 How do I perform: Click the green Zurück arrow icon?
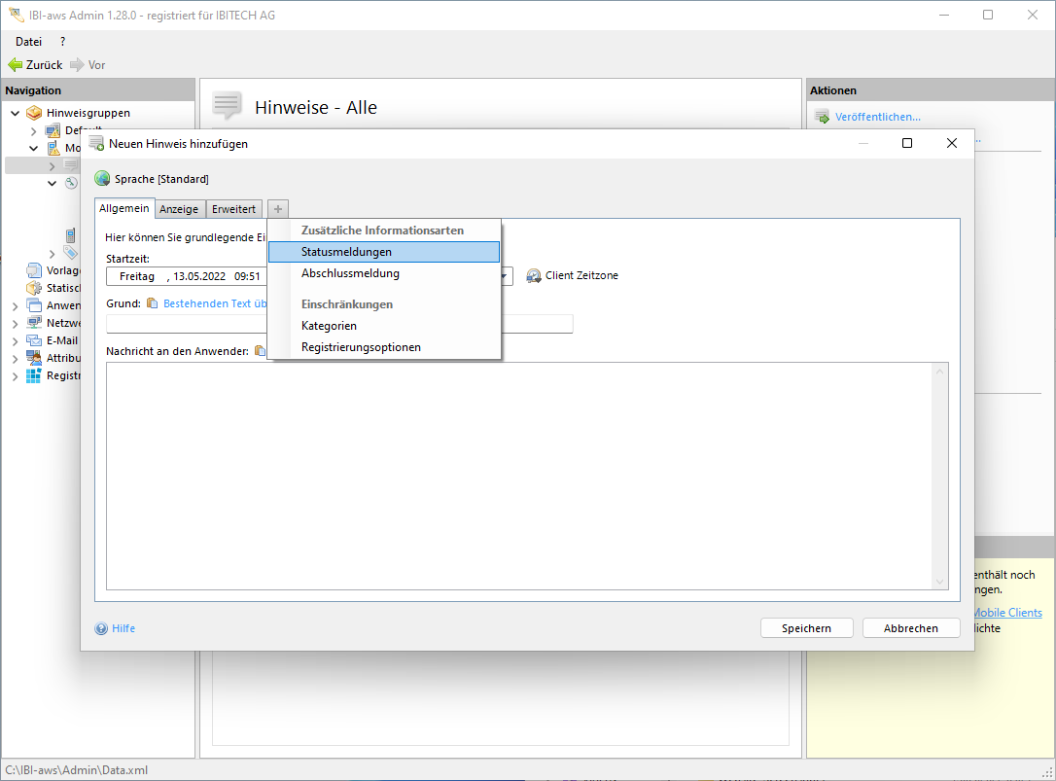coord(15,65)
